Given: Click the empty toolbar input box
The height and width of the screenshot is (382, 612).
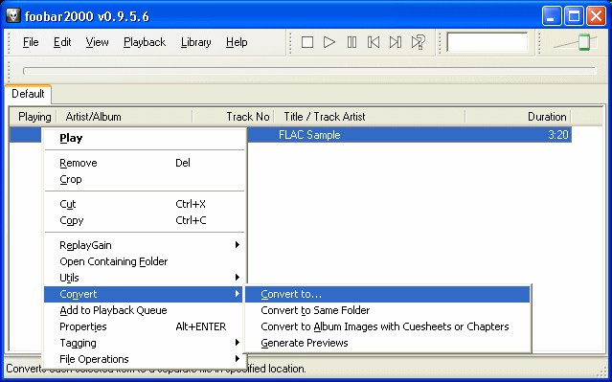Looking at the screenshot, I should [487, 42].
